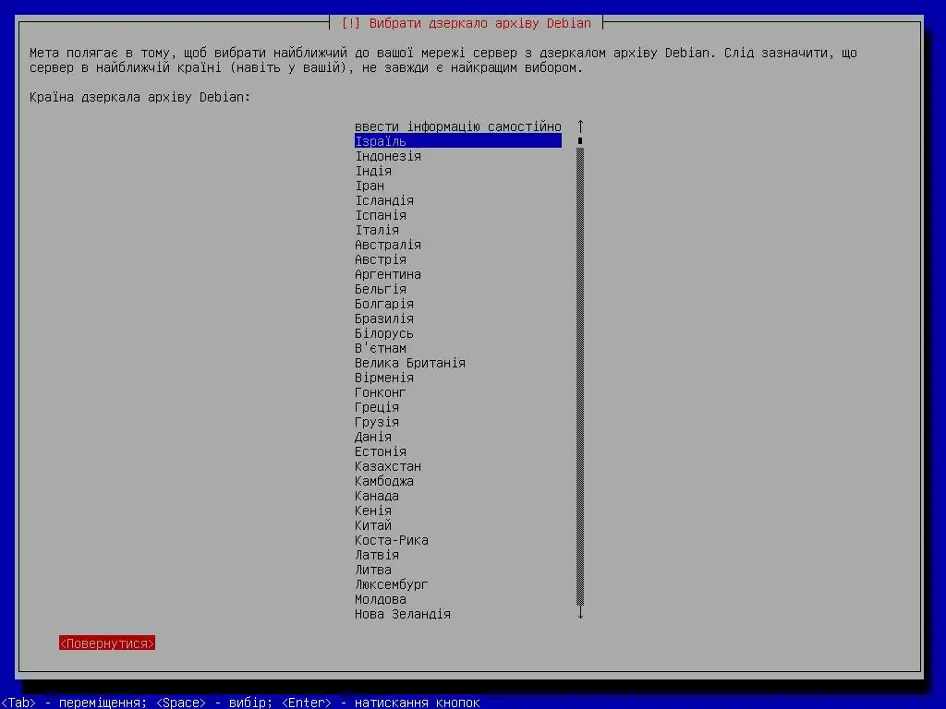Choose Гонконг entry
The image size is (946, 709).
pos(458,392)
